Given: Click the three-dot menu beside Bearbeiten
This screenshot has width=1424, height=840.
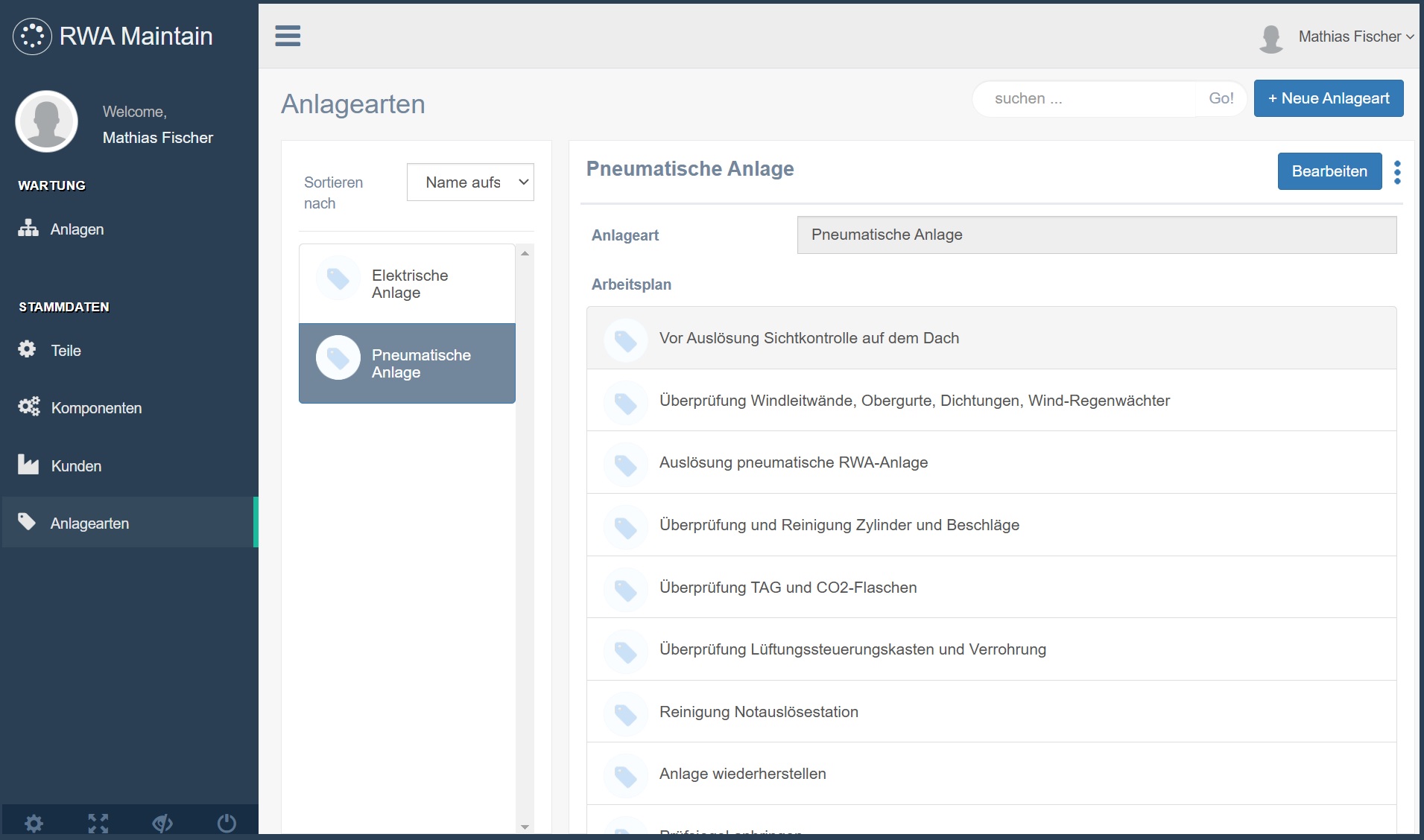Looking at the screenshot, I should tap(1397, 172).
